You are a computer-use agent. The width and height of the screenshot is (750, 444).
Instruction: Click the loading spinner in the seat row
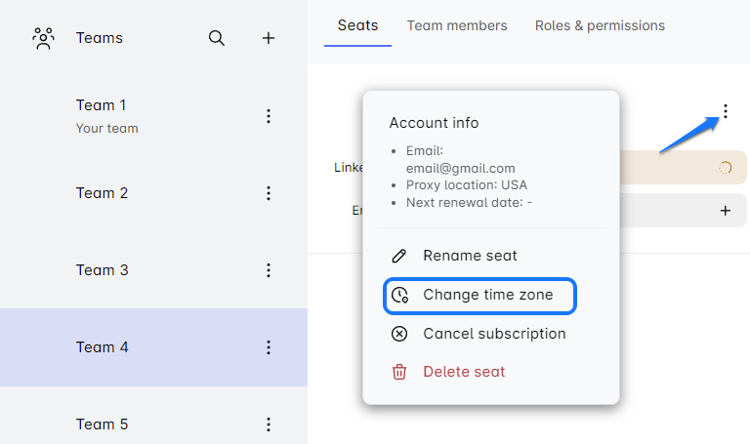725,168
